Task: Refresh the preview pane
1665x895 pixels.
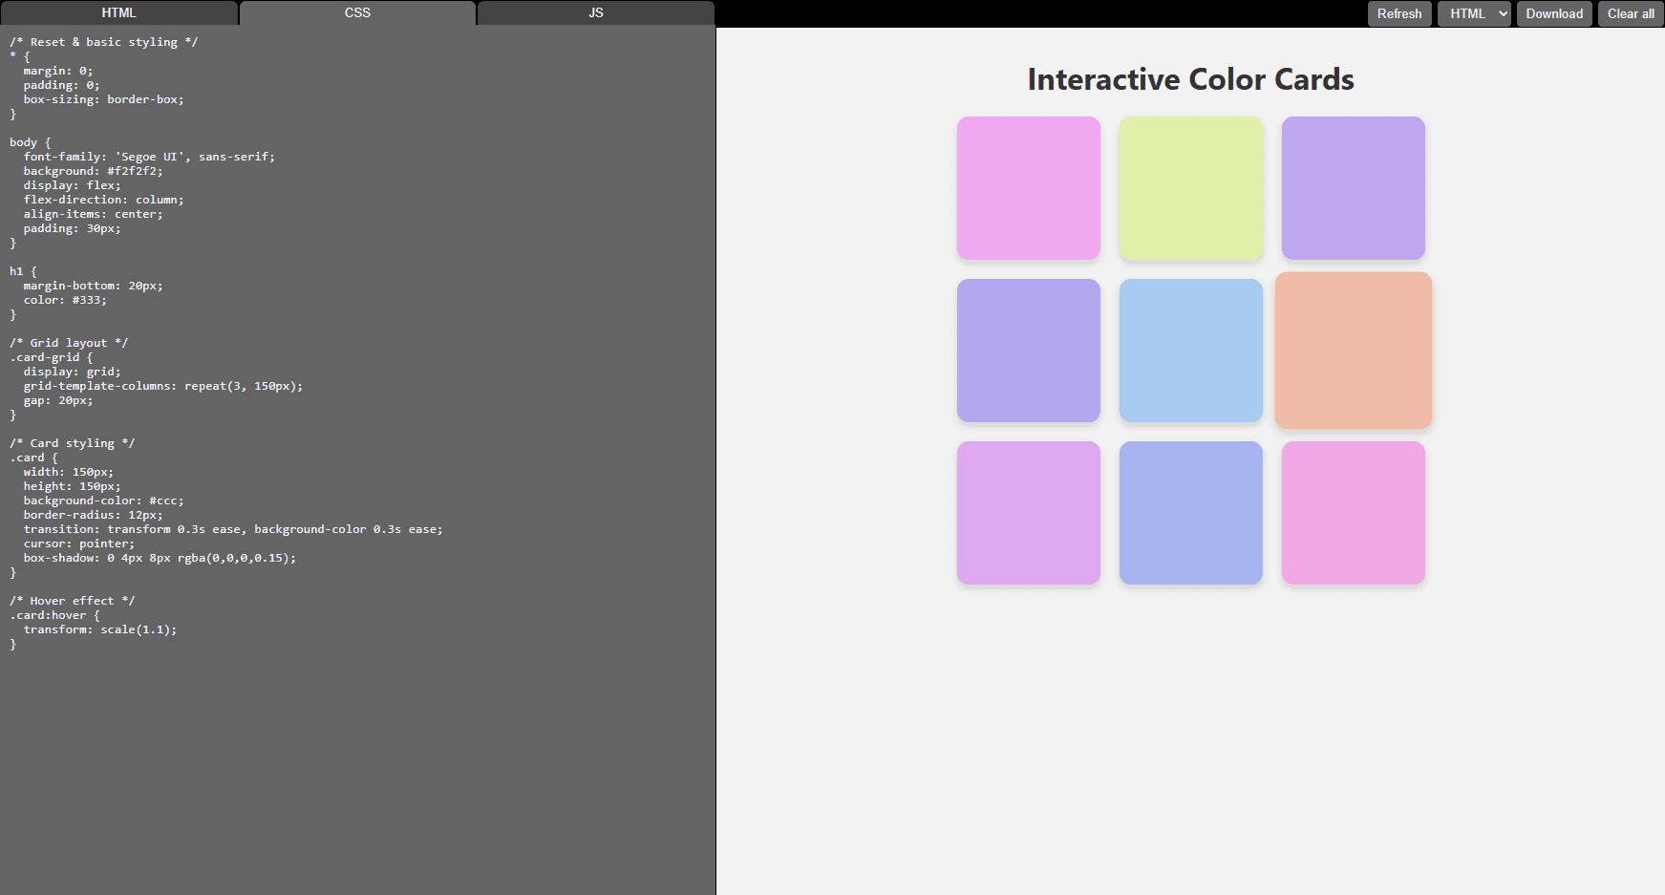Action: 1398,13
